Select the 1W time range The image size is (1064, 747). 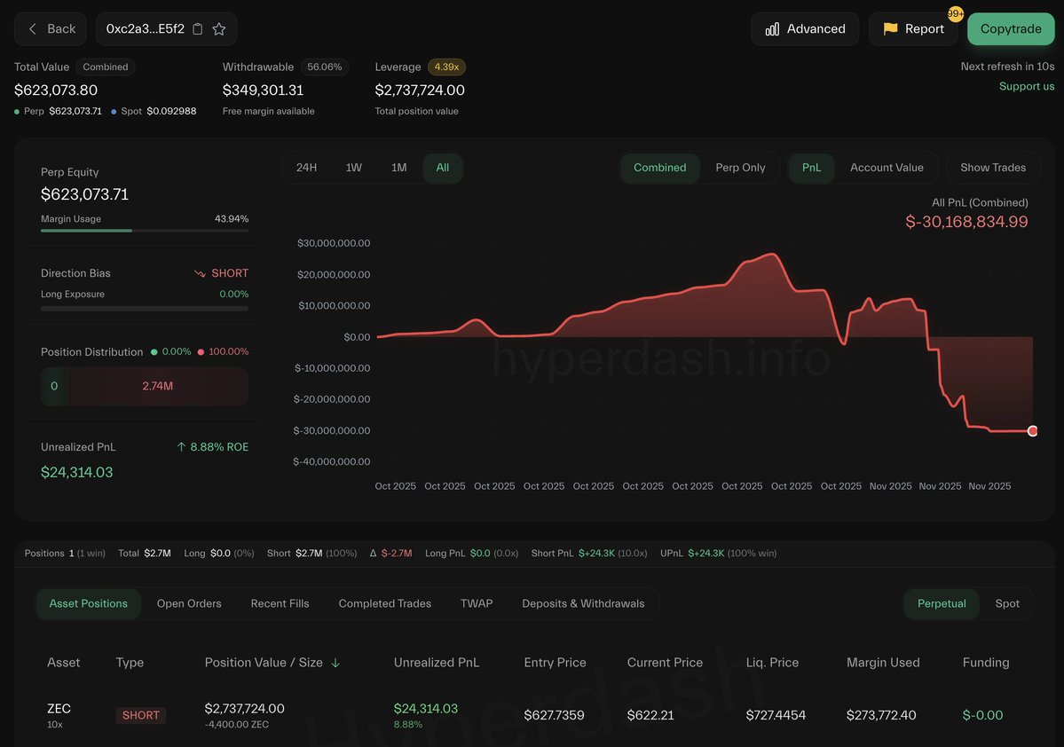pos(353,168)
